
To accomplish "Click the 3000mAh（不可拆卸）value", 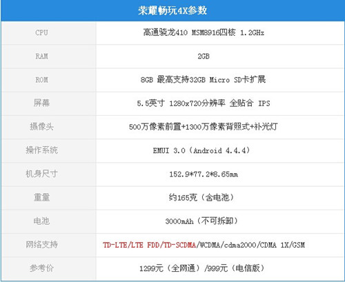I will (x=201, y=221).
